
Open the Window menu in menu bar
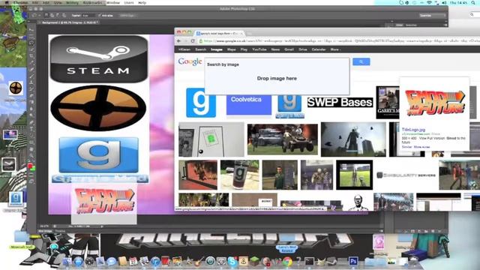click(113, 2)
